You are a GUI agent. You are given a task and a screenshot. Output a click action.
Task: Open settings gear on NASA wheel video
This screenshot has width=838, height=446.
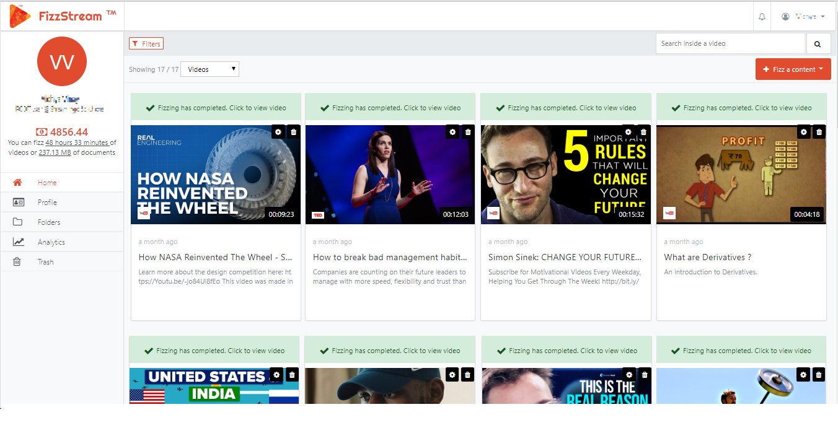[x=278, y=132]
